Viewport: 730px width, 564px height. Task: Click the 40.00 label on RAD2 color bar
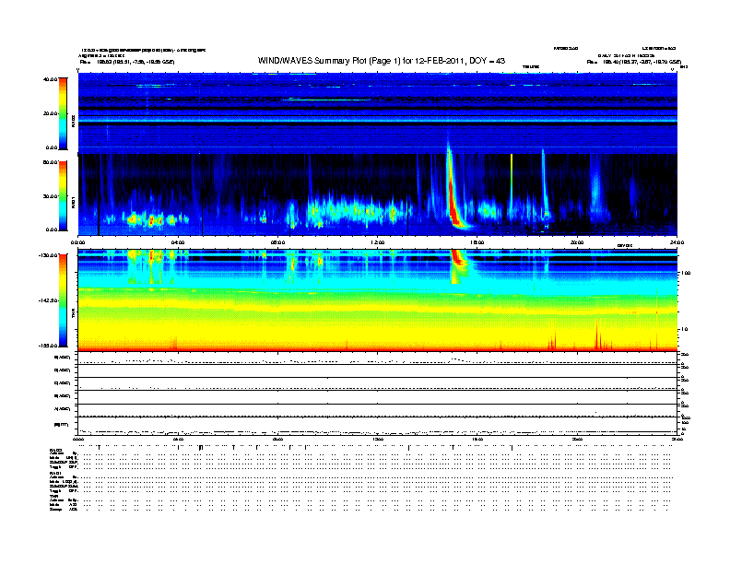coord(50,79)
